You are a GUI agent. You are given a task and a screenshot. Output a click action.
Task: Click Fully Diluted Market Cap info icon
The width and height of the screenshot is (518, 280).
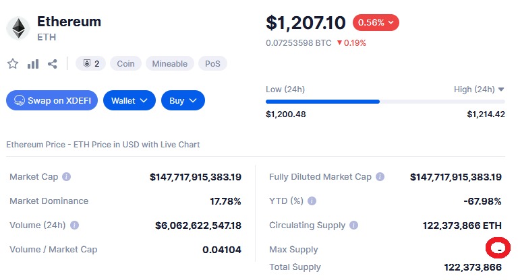tap(380, 177)
